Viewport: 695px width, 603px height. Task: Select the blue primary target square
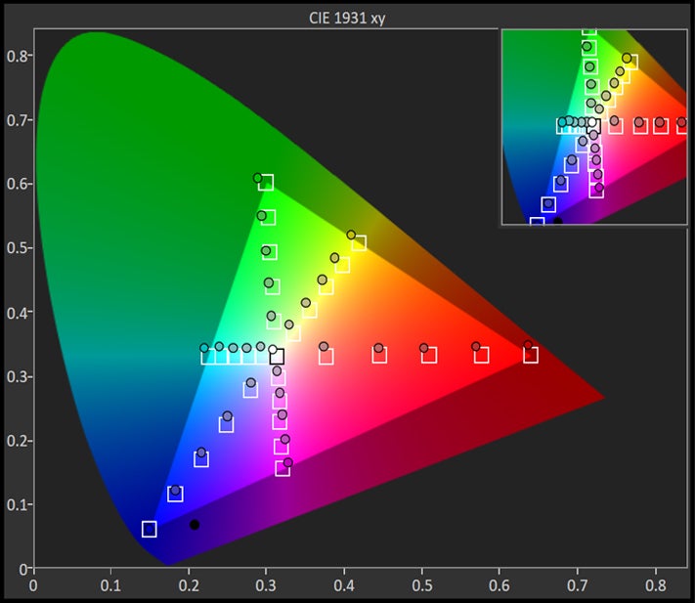coord(150,529)
